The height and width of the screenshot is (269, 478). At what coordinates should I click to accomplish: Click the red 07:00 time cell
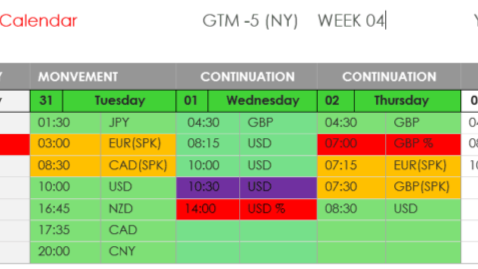[351, 144]
